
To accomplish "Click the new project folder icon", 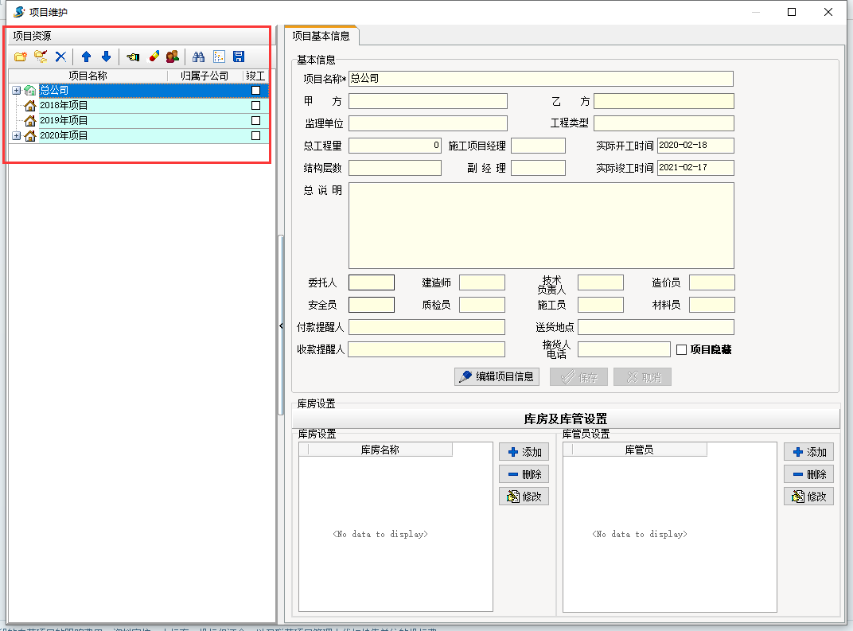I will [x=21, y=56].
